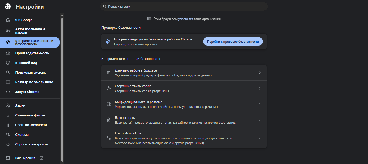Click the power icon for Запуск Chrome
This screenshot has height=164, width=368.
8,92
